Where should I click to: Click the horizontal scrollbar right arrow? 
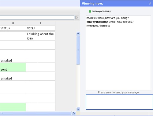tap(74, 113)
